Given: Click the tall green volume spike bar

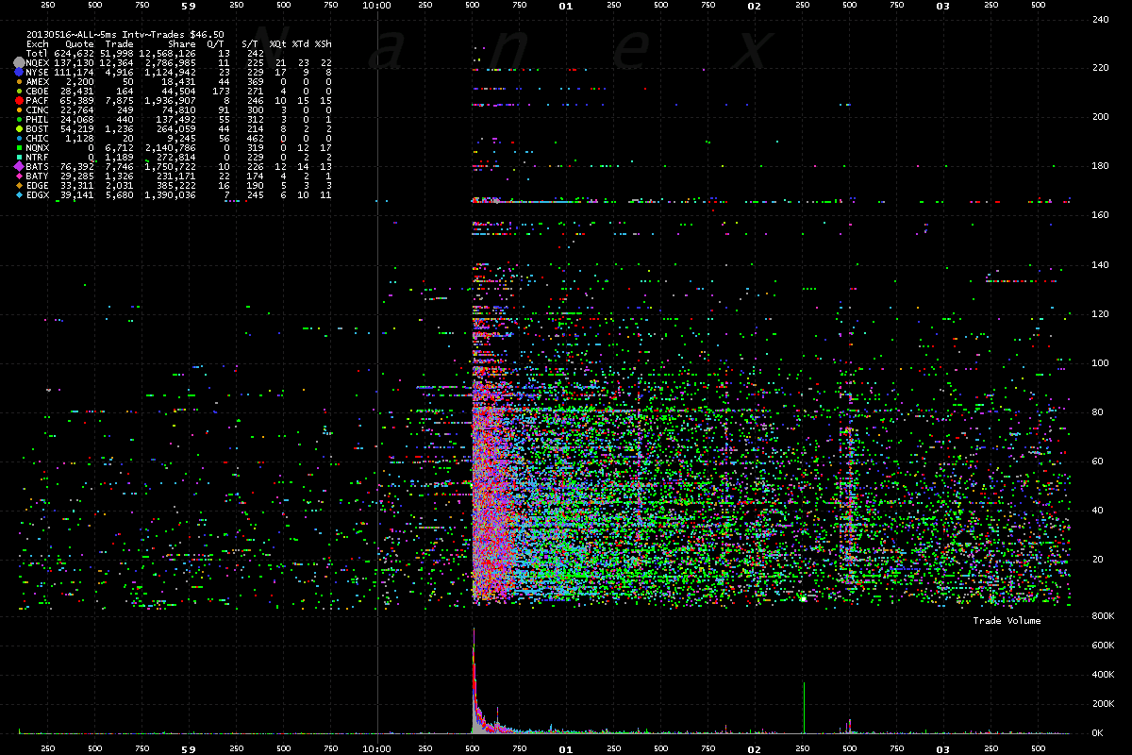Looking at the screenshot, I should coord(804,706).
